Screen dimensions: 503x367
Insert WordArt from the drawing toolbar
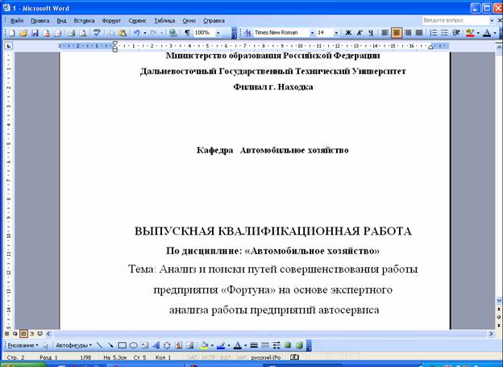pos(156,345)
